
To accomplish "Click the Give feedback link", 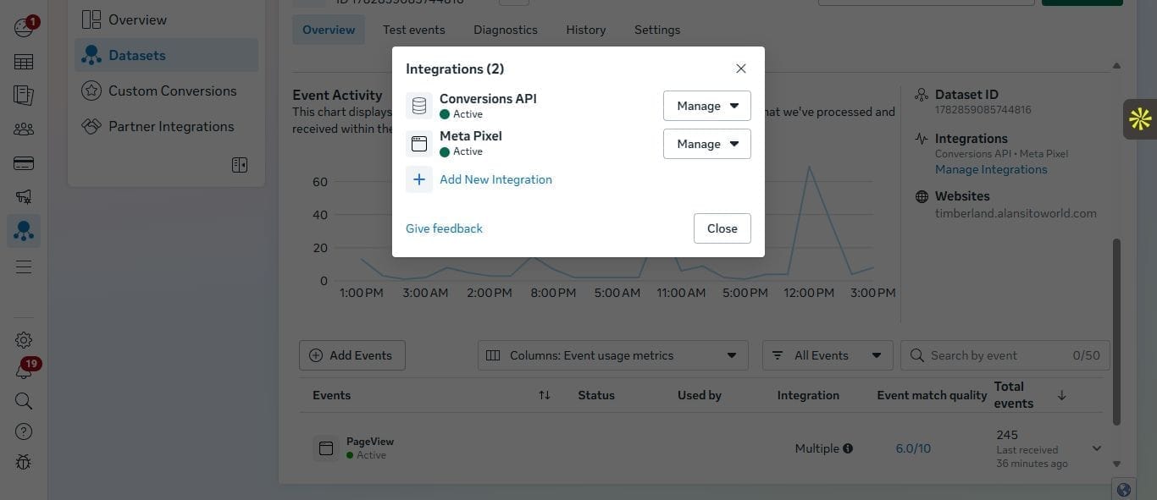I will [444, 228].
